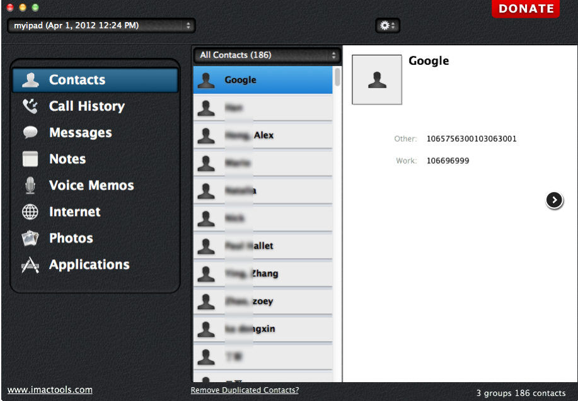Click the Other number 1065756300103063001
The width and height of the screenshot is (578, 401).
click(x=471, y=139)
